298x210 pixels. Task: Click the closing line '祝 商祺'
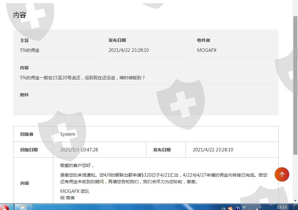(67, 198)
